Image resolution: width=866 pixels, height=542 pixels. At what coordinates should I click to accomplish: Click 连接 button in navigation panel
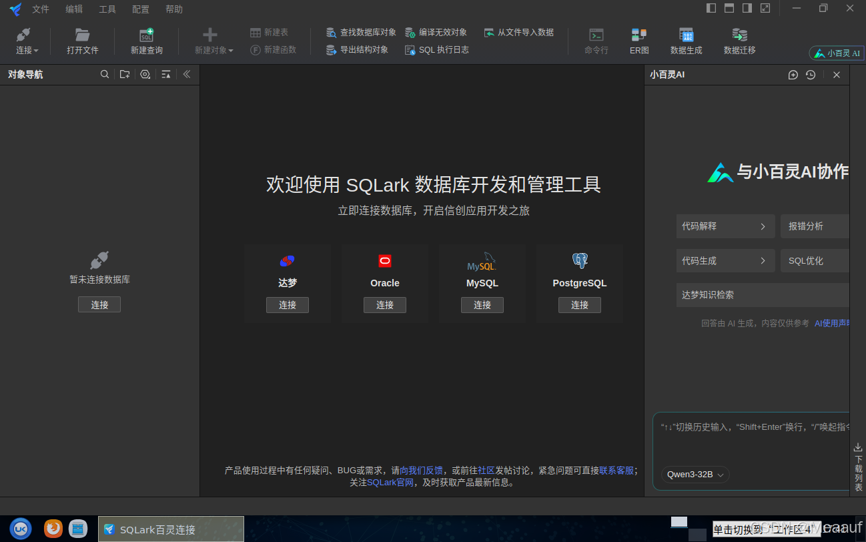(99, 304)
